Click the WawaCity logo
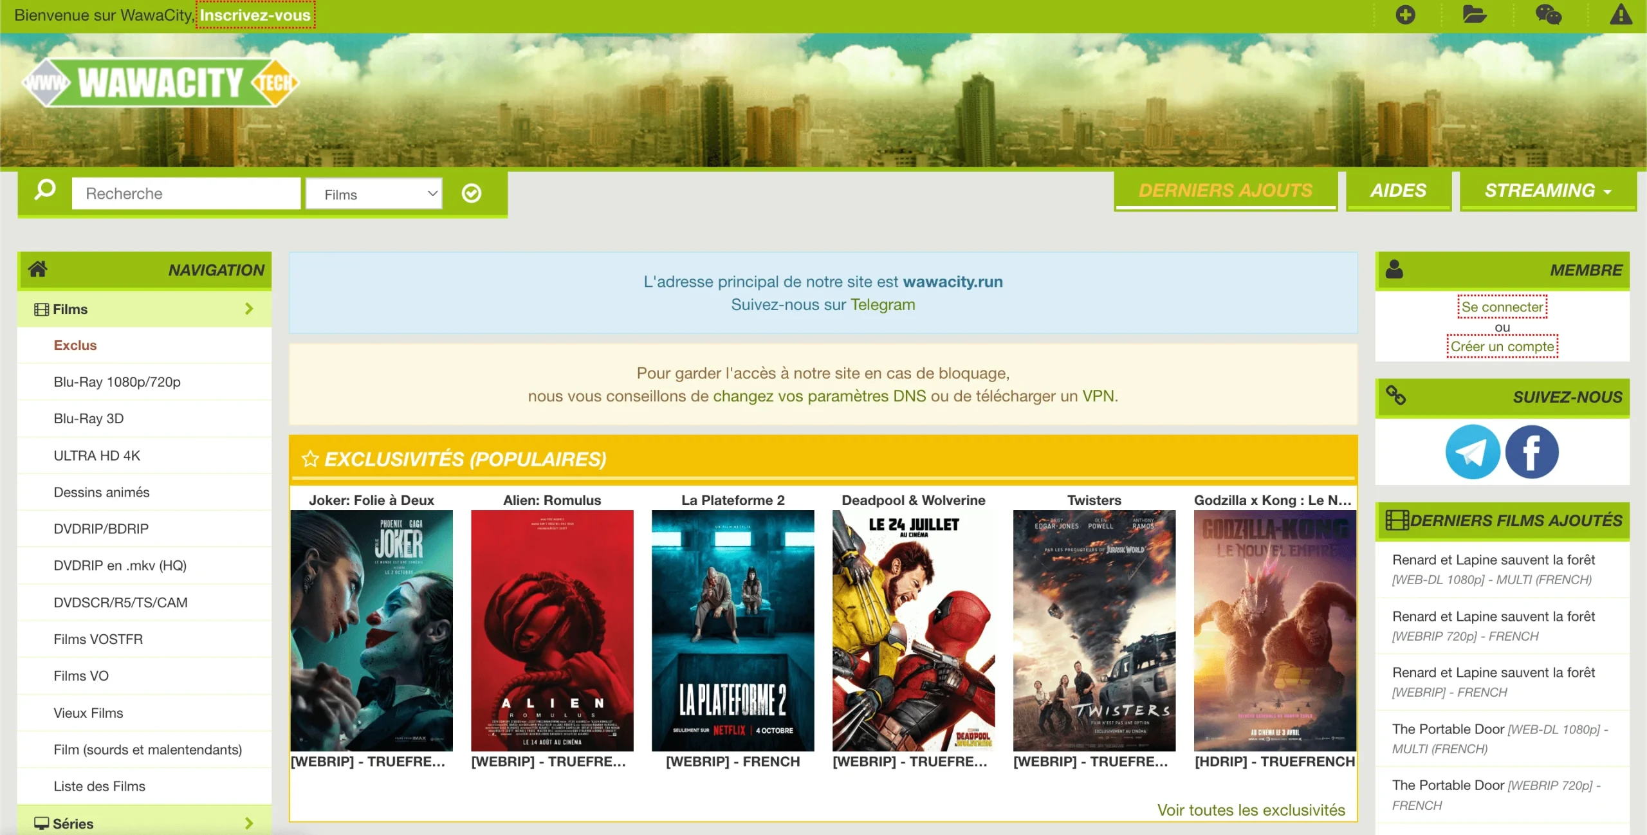Image resolution: width=1647 pixels, height=835 pixels. click(161, 83)
